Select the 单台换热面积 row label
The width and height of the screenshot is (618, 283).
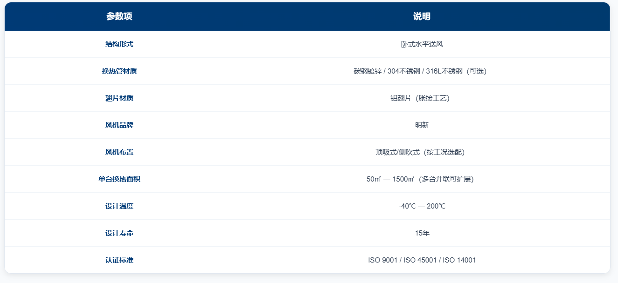pyautogui.click(x=119, y=179)
